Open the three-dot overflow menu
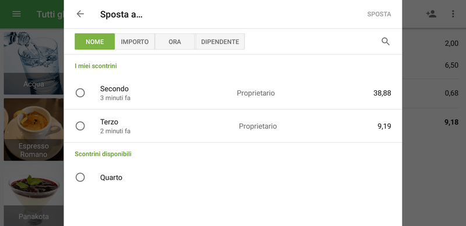Screen dimensions: 466x226 (453, 14)
